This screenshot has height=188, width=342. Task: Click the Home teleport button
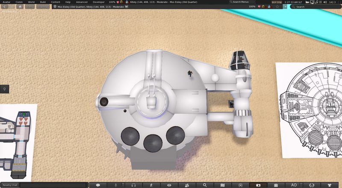[20, 7]
